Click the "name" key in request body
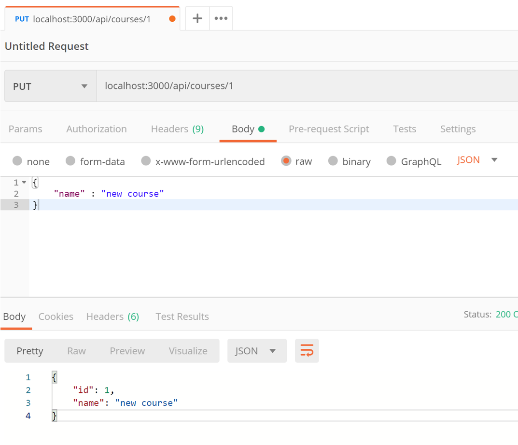The height and width of the screenshot is (445, 518). click(70, 194)
